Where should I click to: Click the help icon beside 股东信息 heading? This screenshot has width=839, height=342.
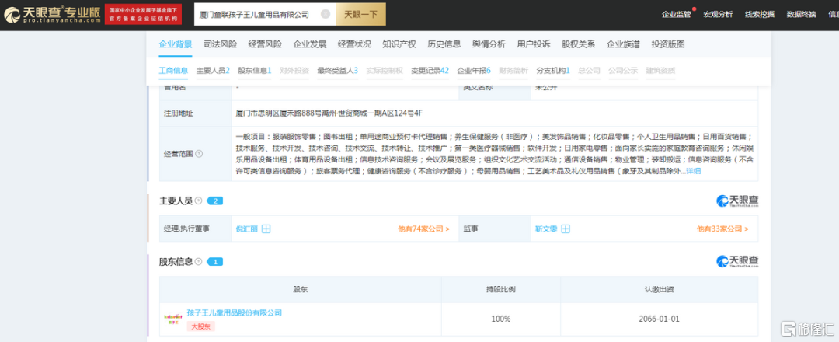click(x=199, y=262)
